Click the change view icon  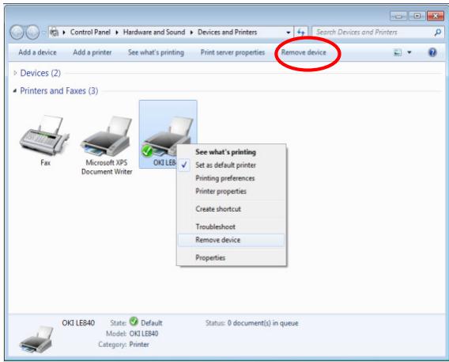click(398, 52)
